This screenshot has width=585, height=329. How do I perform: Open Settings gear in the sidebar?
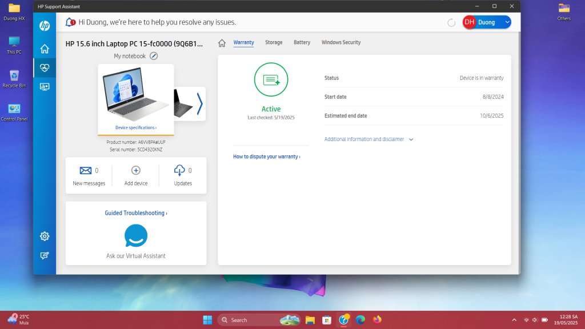coord(45,236)
